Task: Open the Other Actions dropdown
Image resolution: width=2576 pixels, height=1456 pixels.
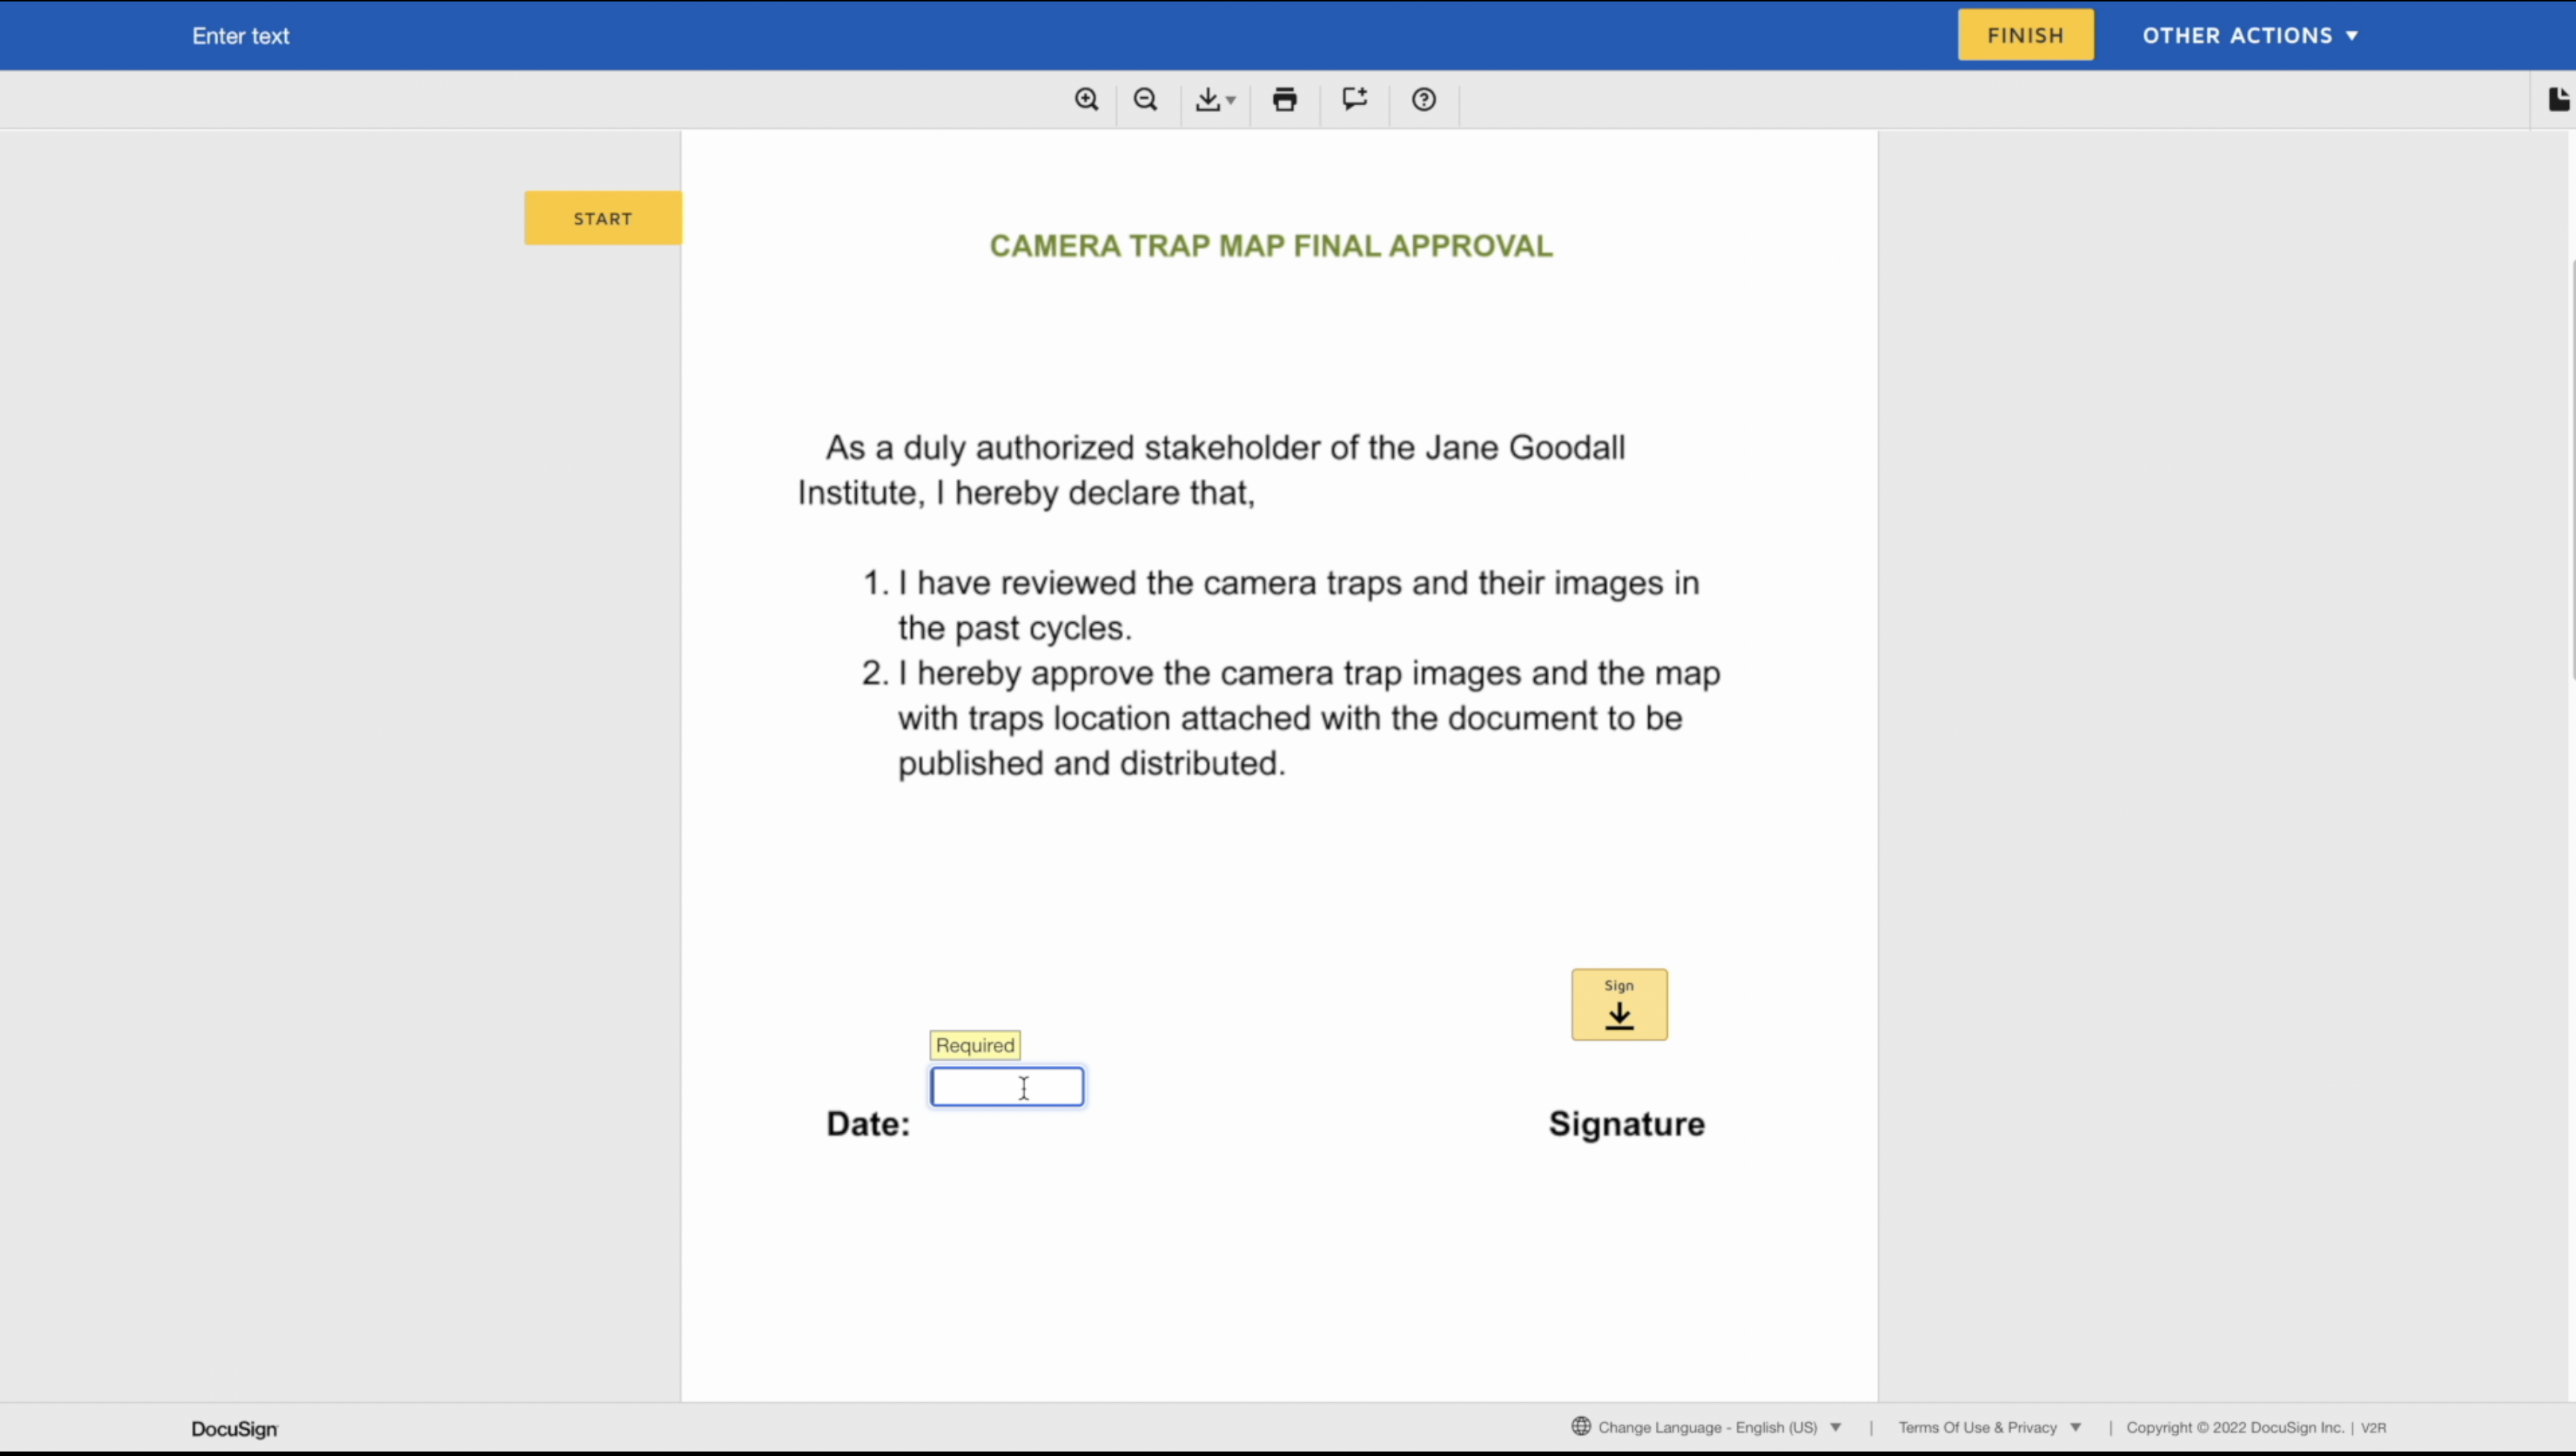Action: [2250, 35]
